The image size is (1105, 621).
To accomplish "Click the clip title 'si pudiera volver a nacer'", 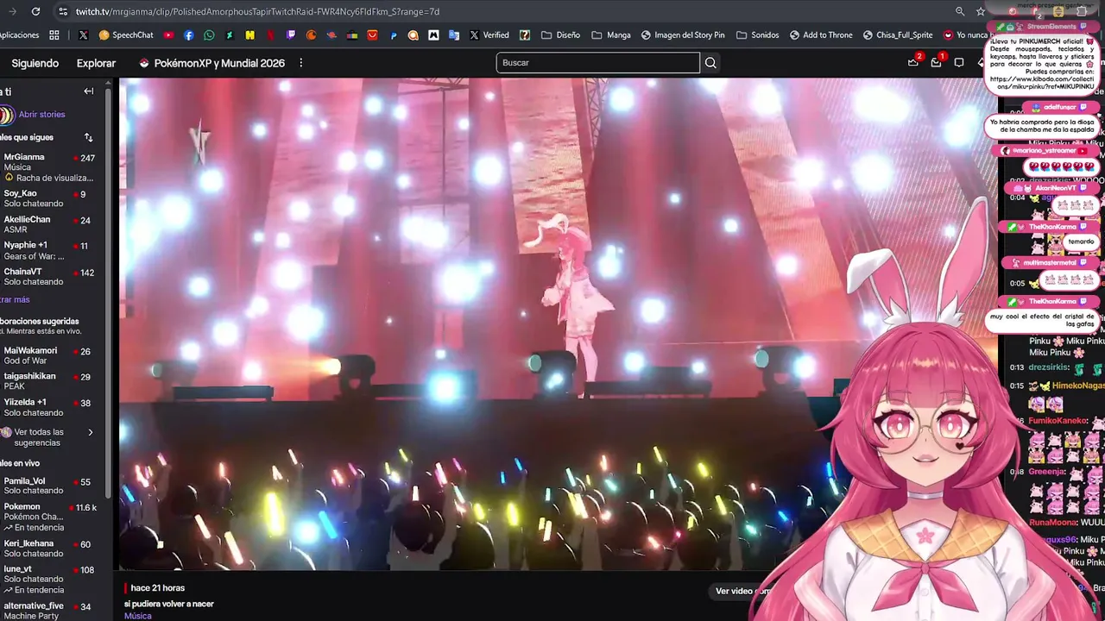I will [169, 604].
